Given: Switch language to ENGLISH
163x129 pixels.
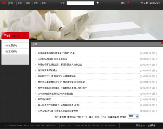Looking at the screenshot, I should tap(155, 3).
